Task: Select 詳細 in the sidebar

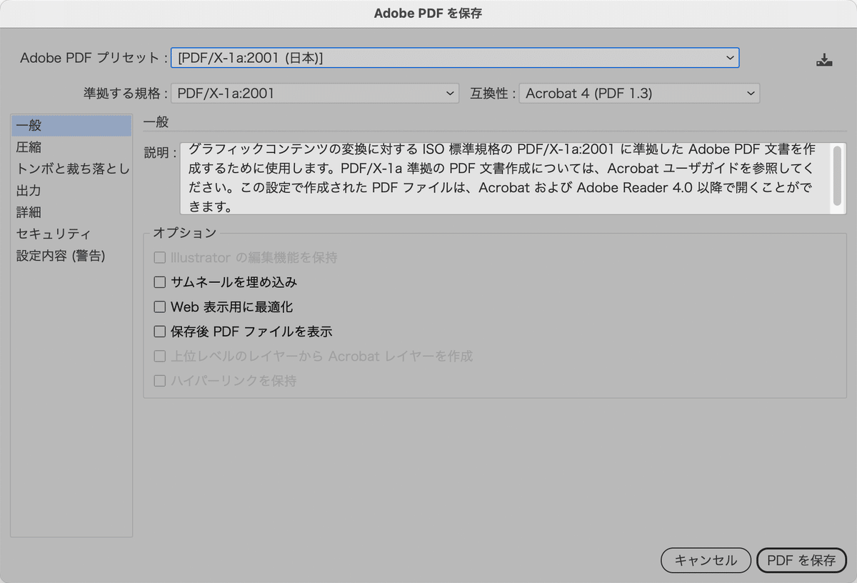Action: [x=71, y=212]
